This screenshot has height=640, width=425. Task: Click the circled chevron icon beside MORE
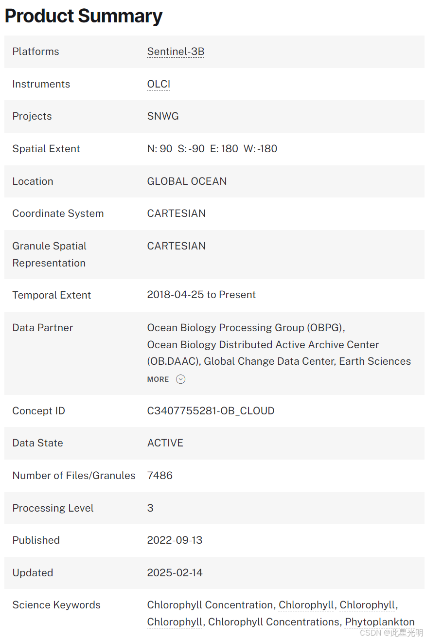pos(180,379)
